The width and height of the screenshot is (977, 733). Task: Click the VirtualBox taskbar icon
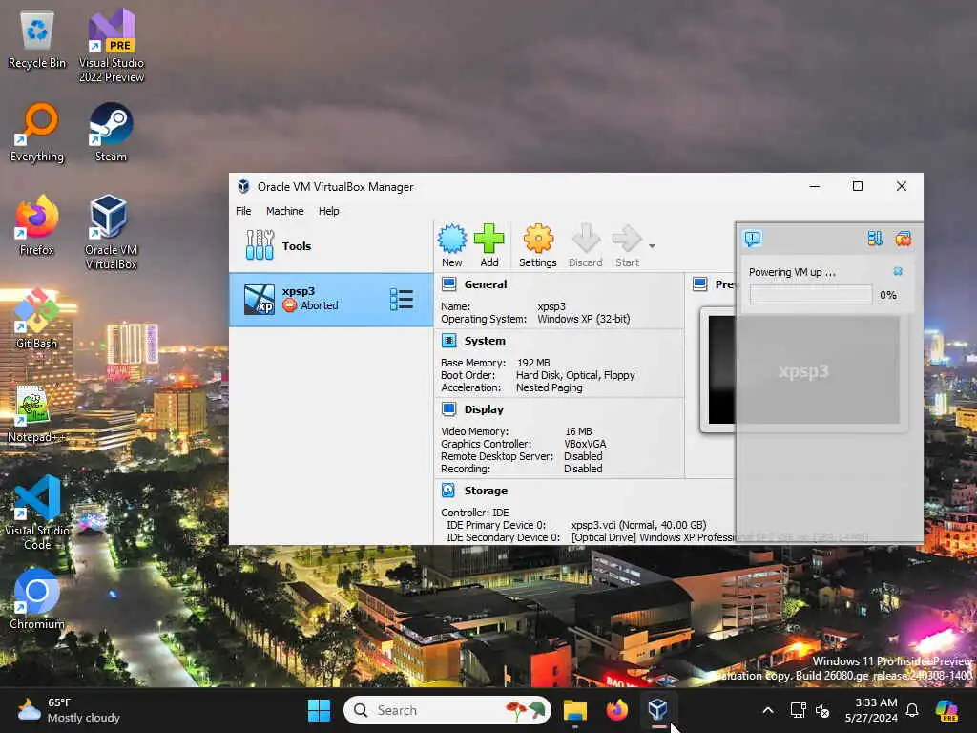pyautogui.click(x=658, y=710)
